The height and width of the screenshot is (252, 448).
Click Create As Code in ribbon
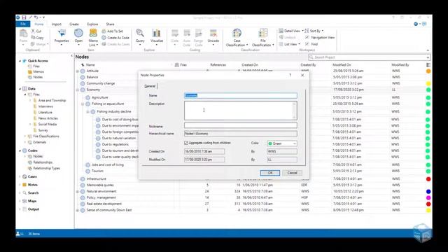115,37
